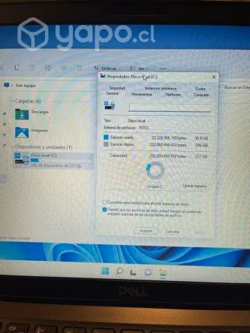The height and width of the screenshot is (333, 250).
Task: Click the Delete trash icon in Explorer toolbar
Action: [x=80, y=68]
